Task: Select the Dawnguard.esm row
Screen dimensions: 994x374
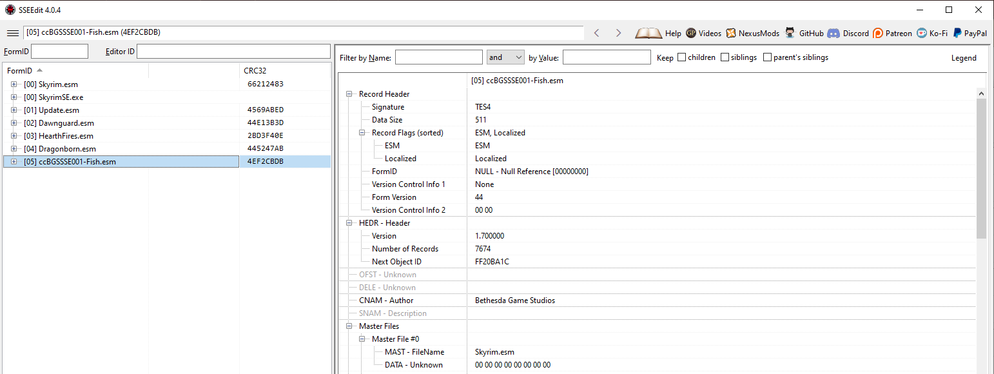Action: click(166, 123)
